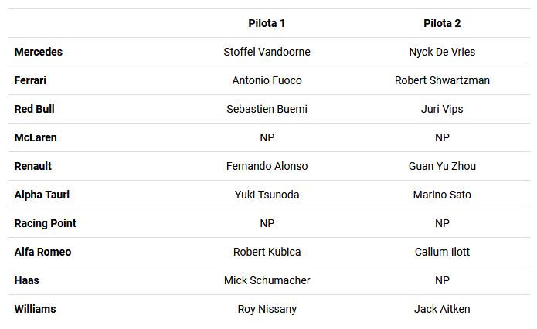Select the McLaren team label
The image size is (537, 329).
click(x=36, y=137)
